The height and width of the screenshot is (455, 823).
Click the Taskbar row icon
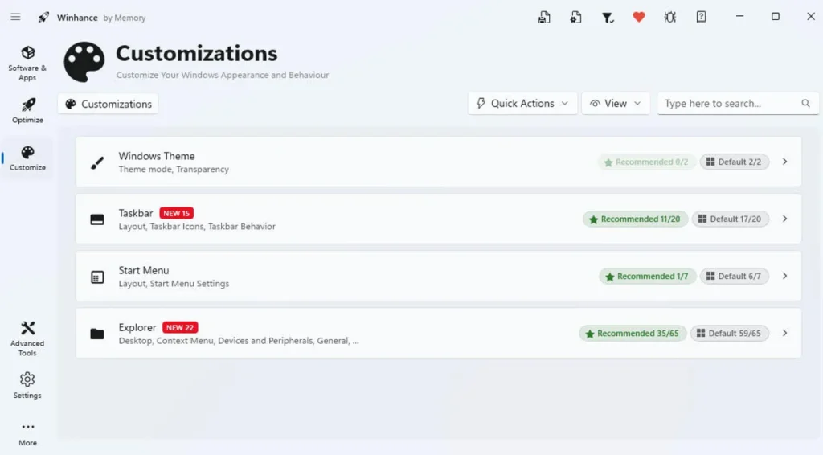[97, 219]
